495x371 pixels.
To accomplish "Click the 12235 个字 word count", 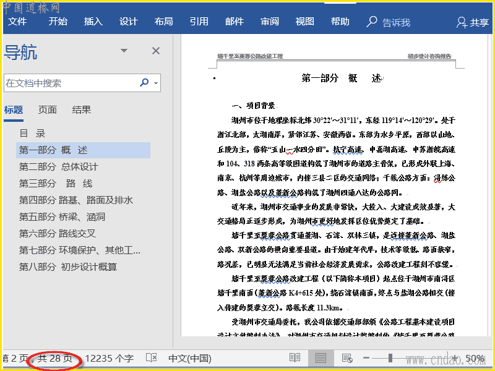I will point(110,359).
